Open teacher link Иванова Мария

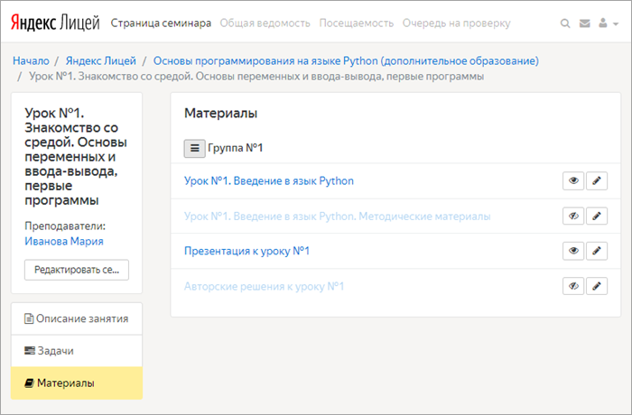click(x=64, y=241)
